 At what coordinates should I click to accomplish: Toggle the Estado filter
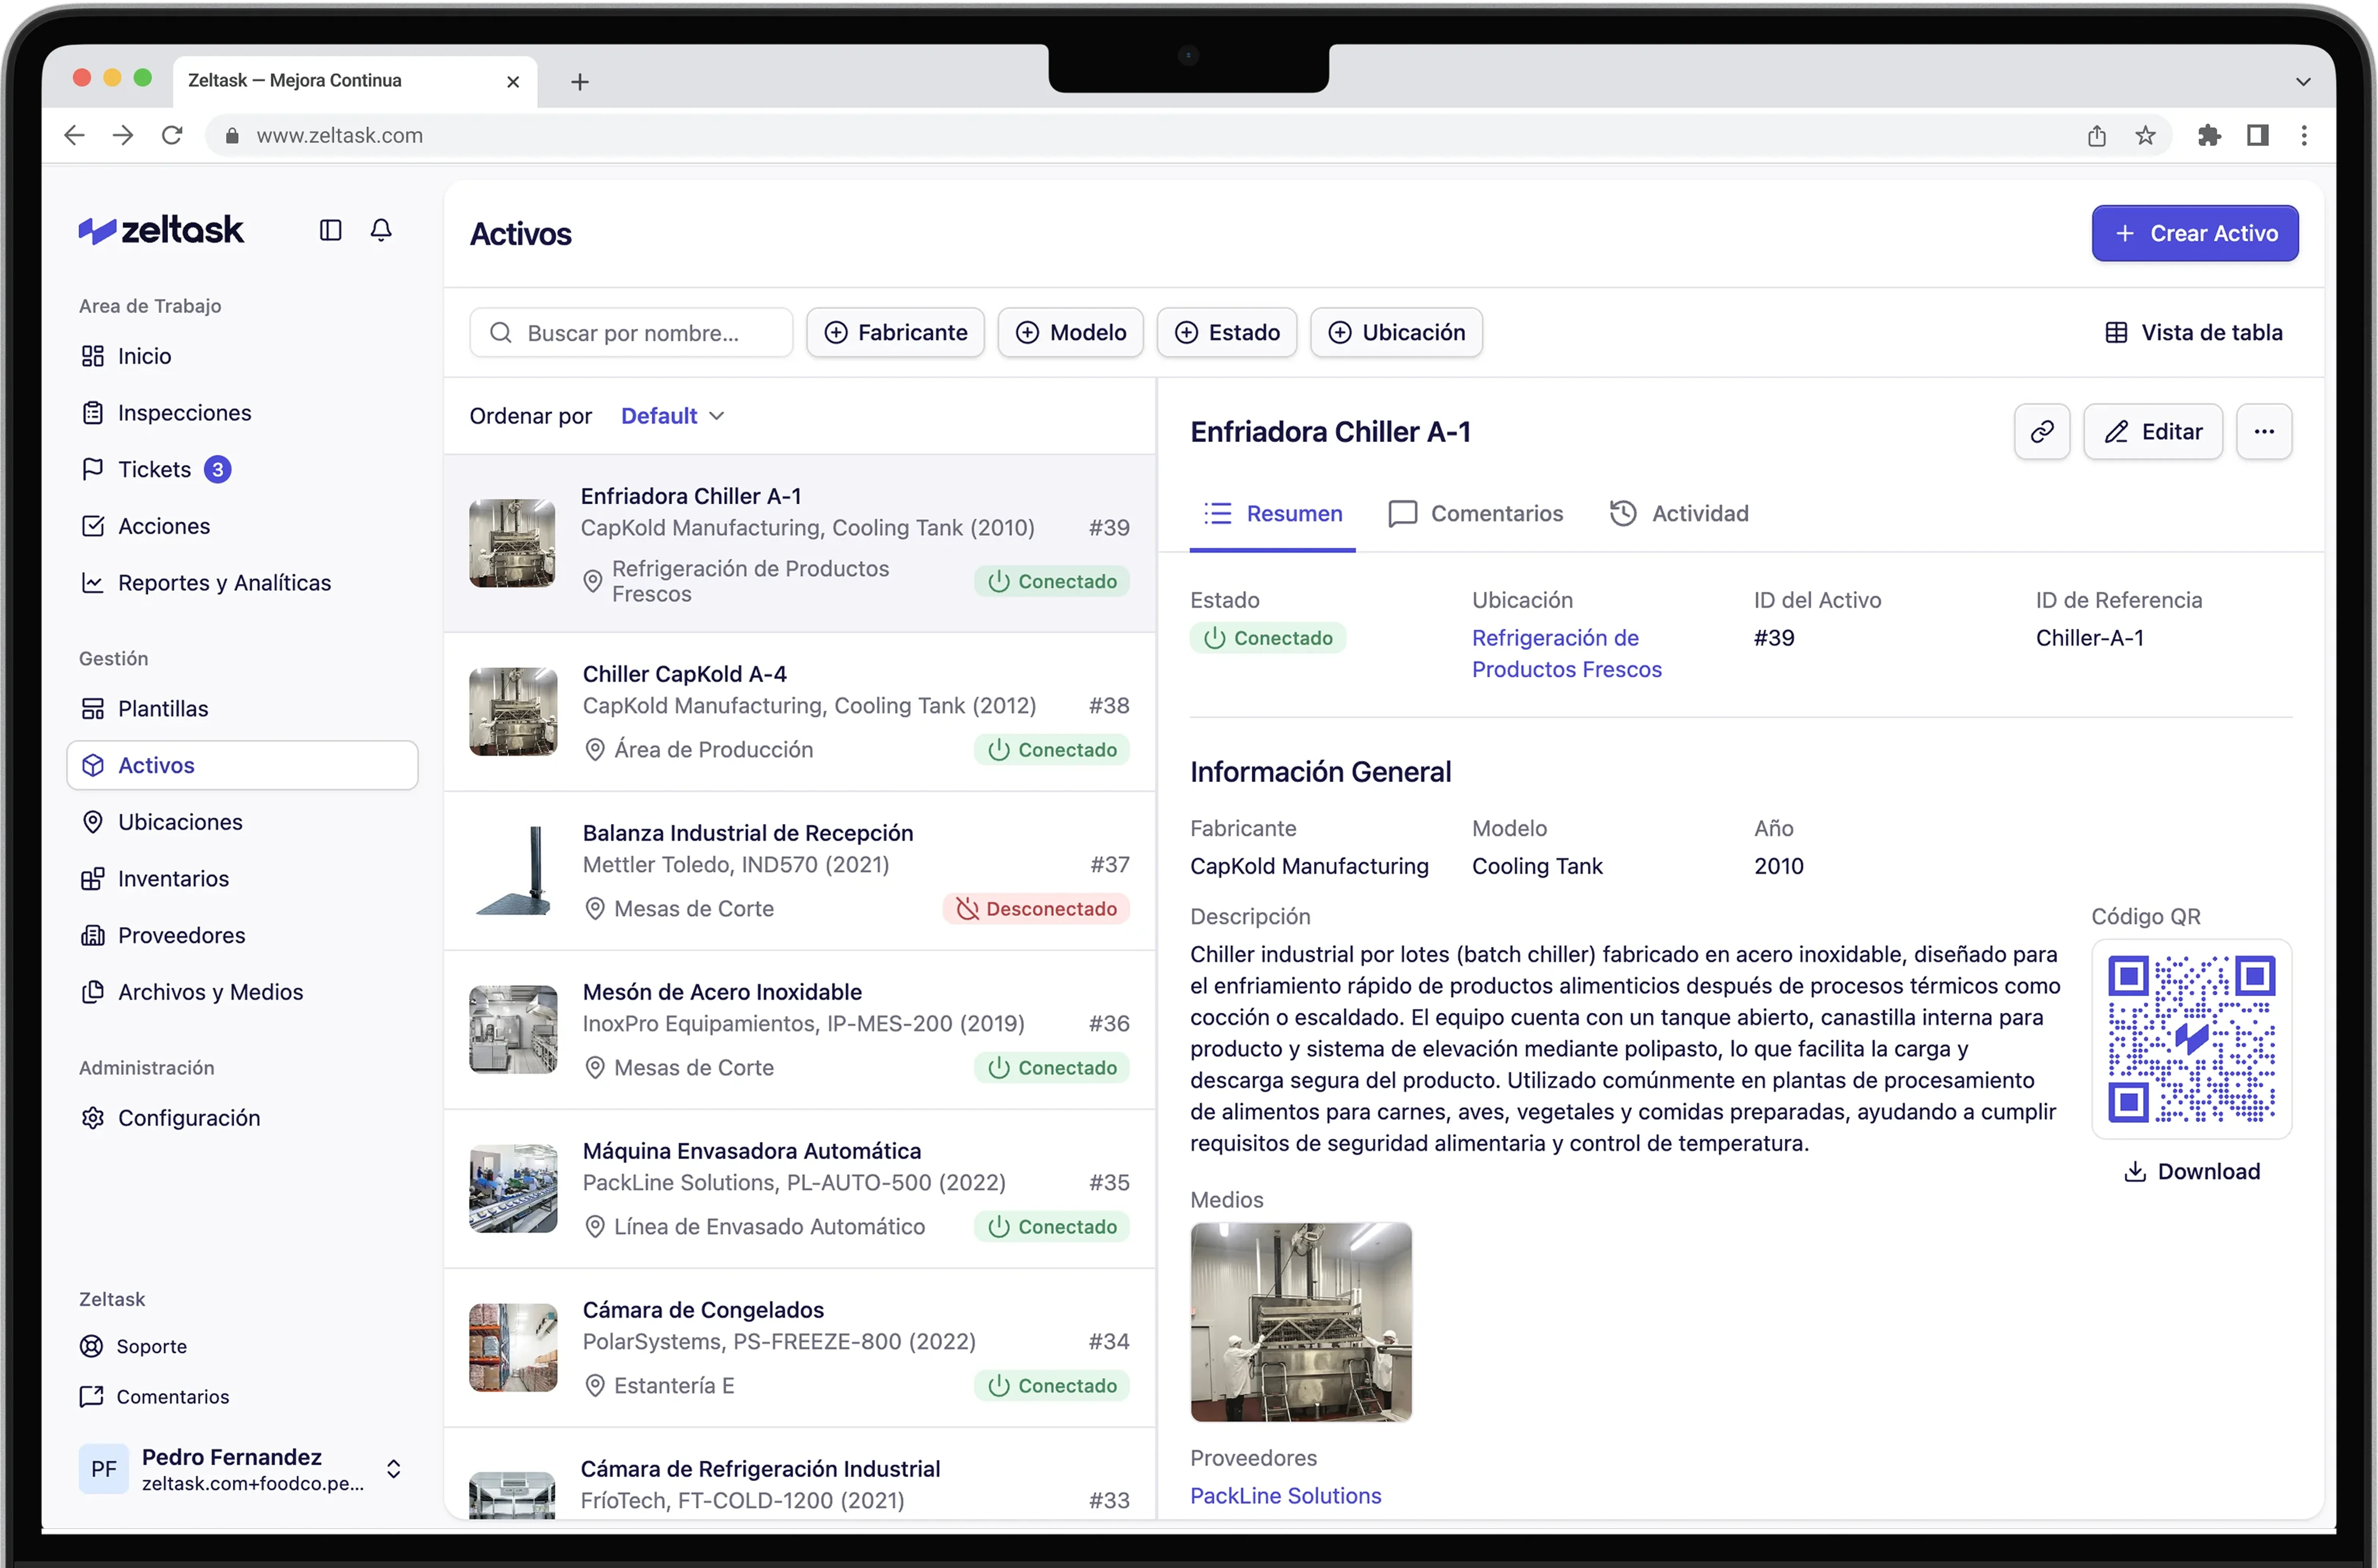coord(1227,332)
